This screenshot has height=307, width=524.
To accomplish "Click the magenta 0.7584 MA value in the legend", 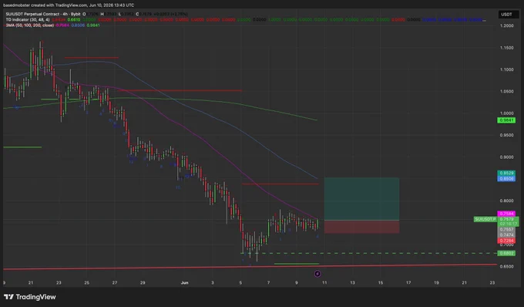I will click(62, 25).
